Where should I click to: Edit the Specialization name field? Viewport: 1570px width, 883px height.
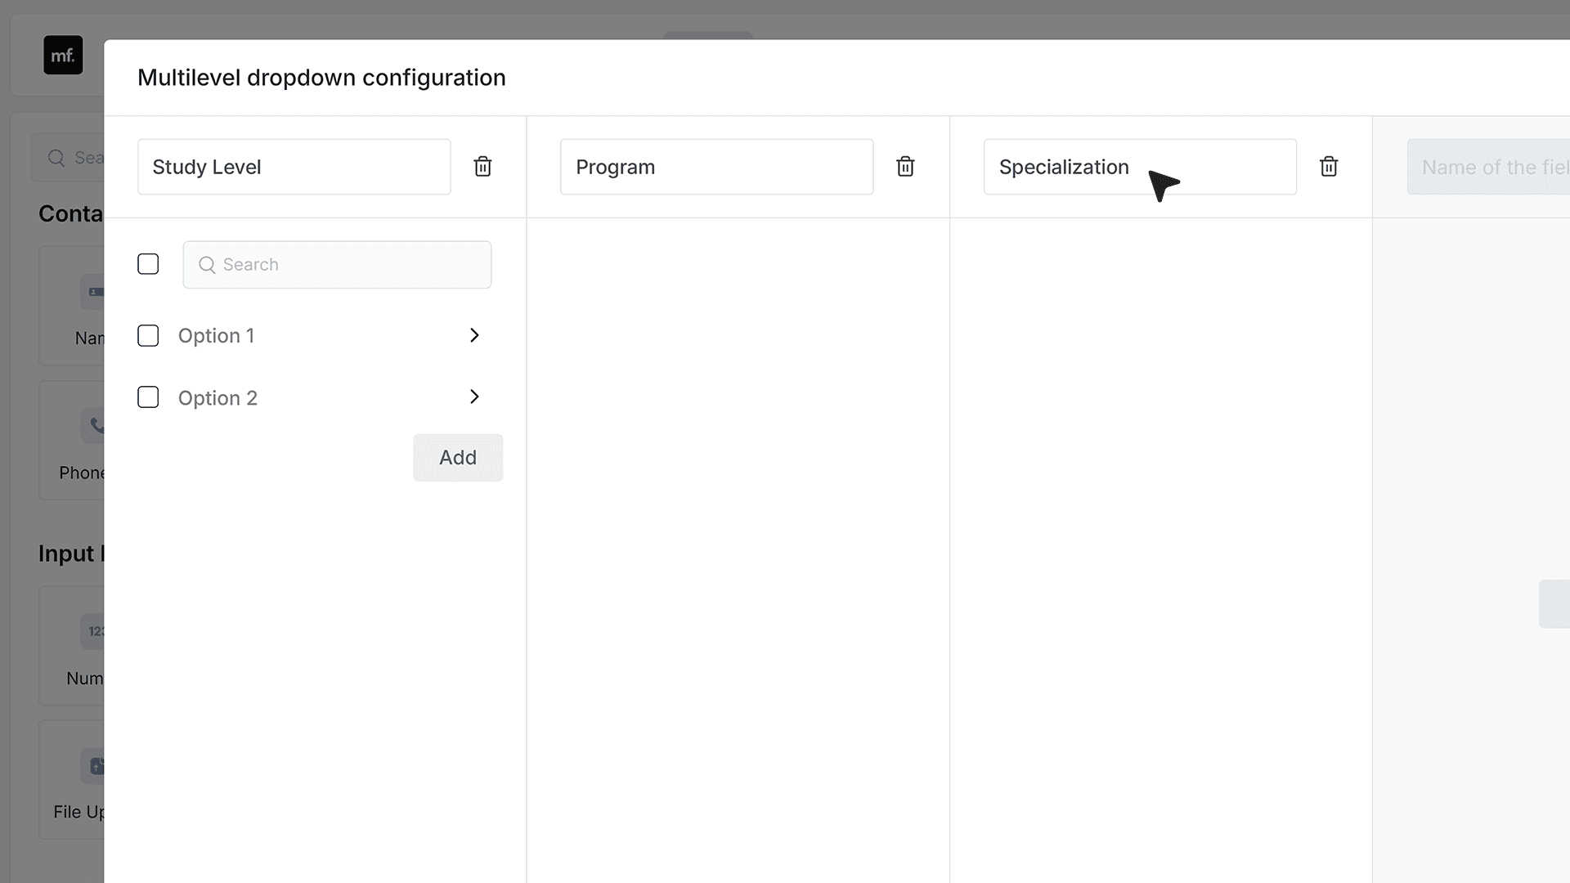tap(1140, 167)
